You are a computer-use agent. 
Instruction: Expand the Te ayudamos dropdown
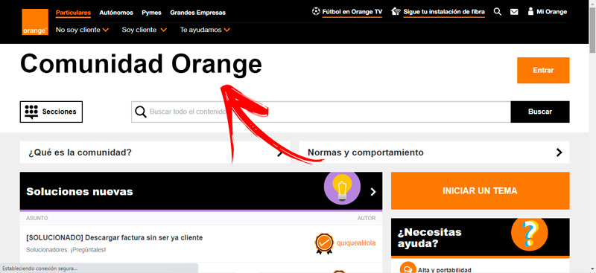205,30
